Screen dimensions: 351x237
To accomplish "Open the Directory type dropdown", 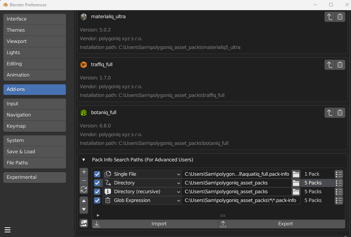I will coord(142,183).
